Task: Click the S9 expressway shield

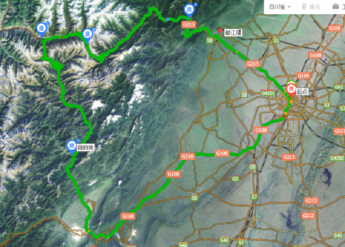Action: [x=210, y=40]
